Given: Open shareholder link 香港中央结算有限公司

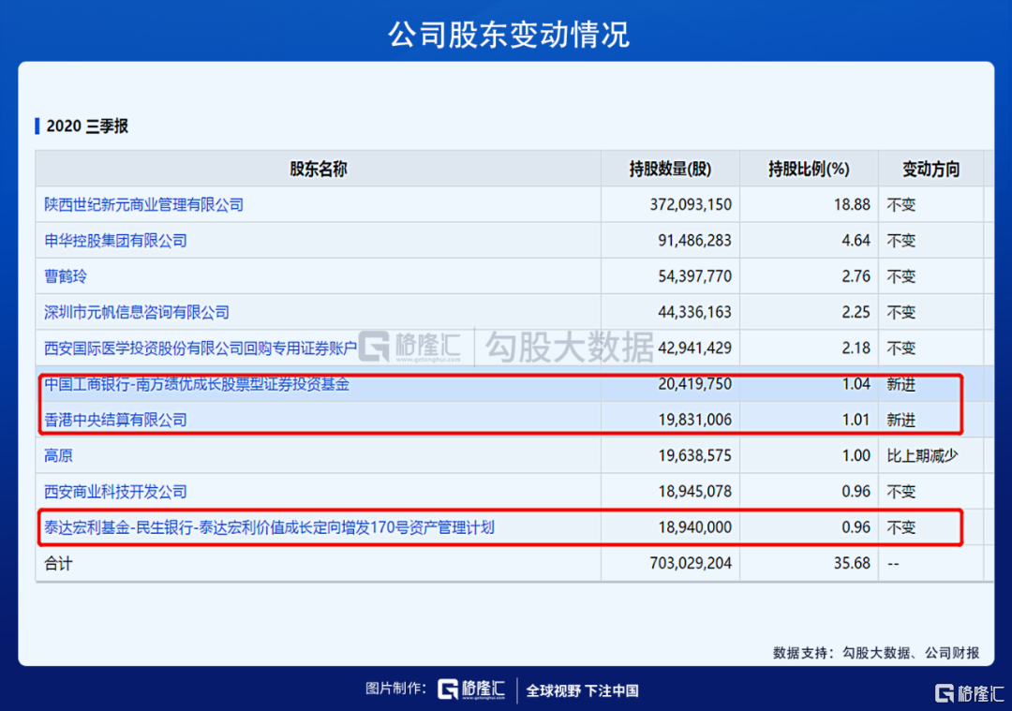Looking at the screenshot, I should (115, 420).
